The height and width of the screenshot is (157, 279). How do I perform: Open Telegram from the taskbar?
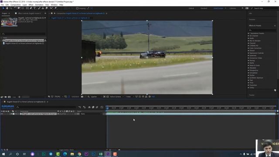pyautogui.click(x=51, y=154)
